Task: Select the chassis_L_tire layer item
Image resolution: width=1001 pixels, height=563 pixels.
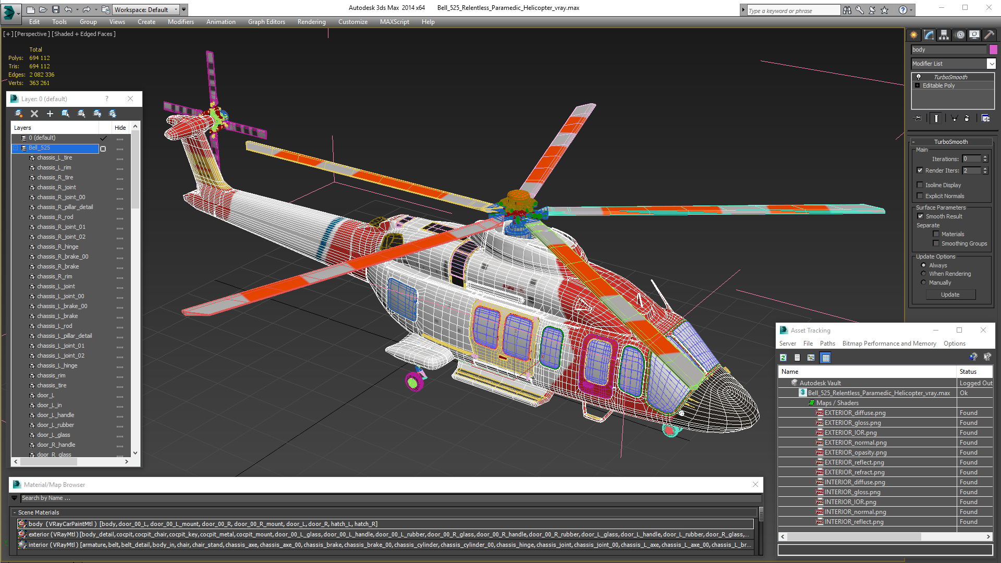Action: pyautogui.click(x=55, y=157)
